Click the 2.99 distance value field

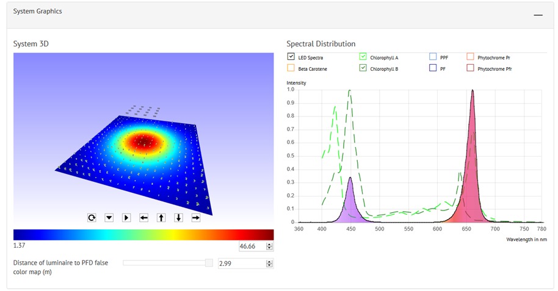point(241,263)
